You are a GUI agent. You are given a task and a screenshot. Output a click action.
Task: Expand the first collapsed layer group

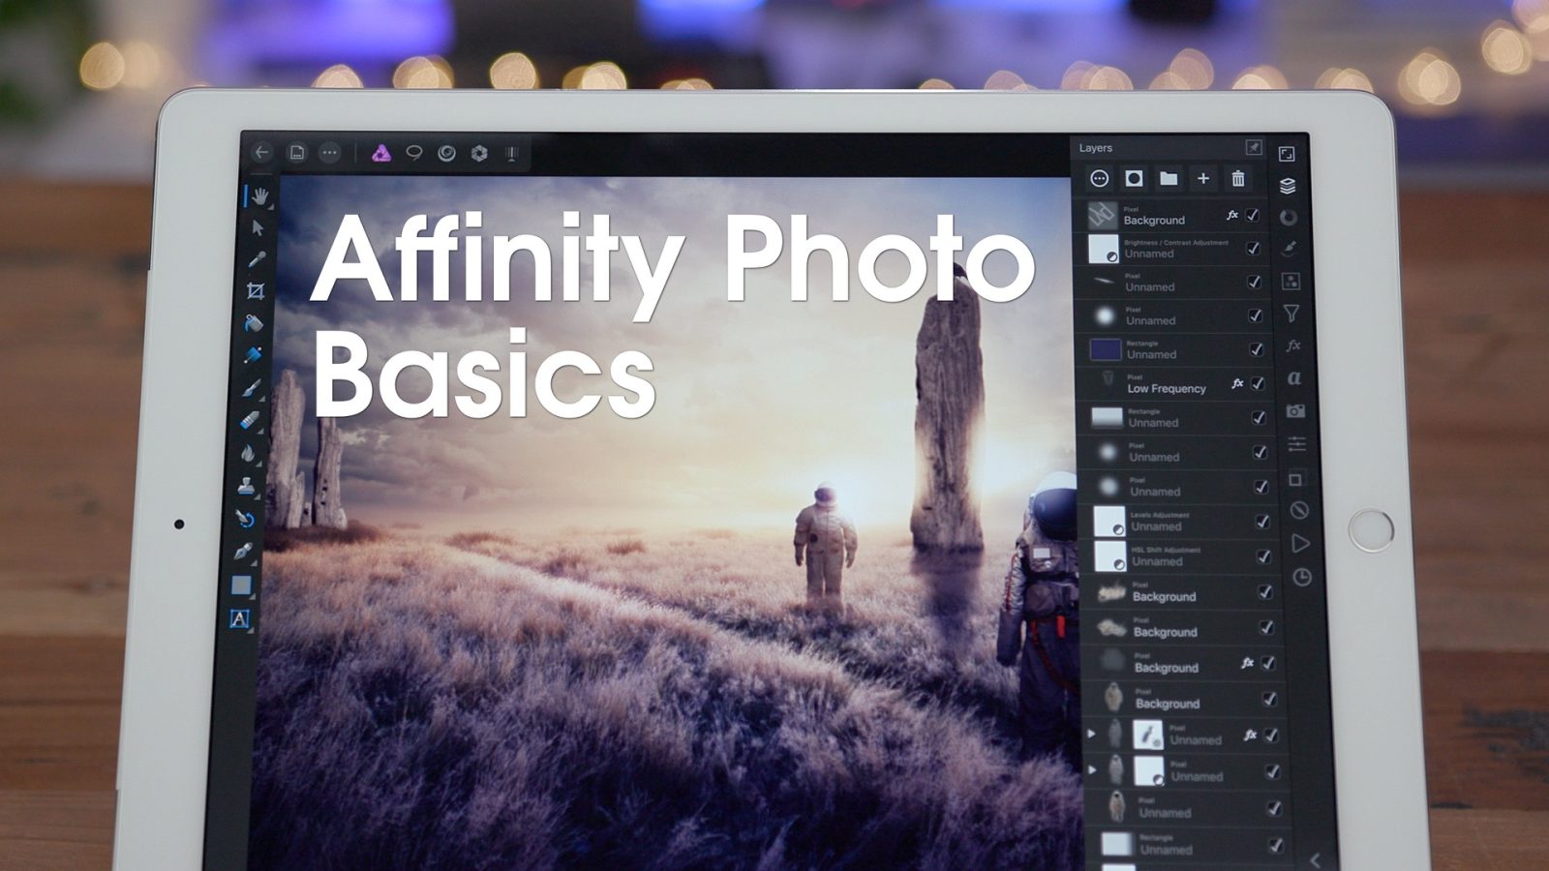click(x=1091, y=735)
